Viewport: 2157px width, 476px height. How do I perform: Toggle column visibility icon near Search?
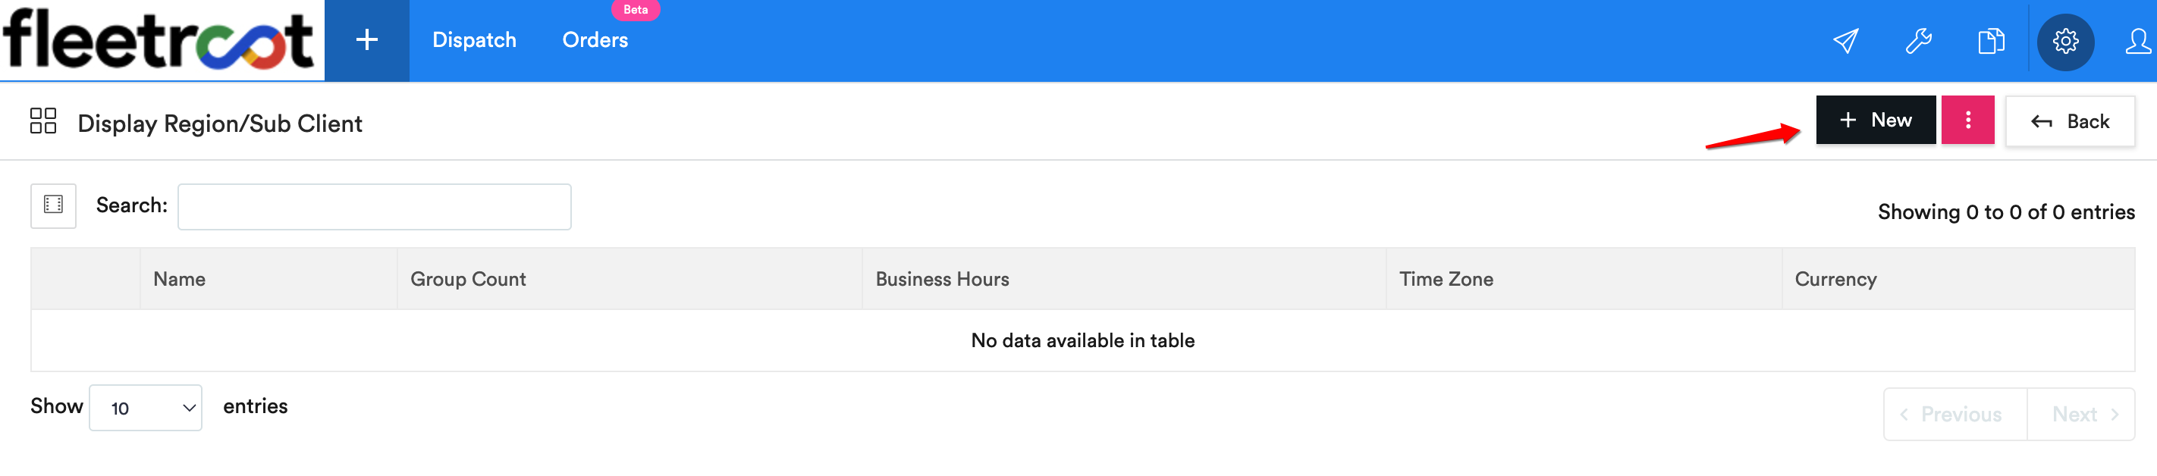(x=54, y=205)
